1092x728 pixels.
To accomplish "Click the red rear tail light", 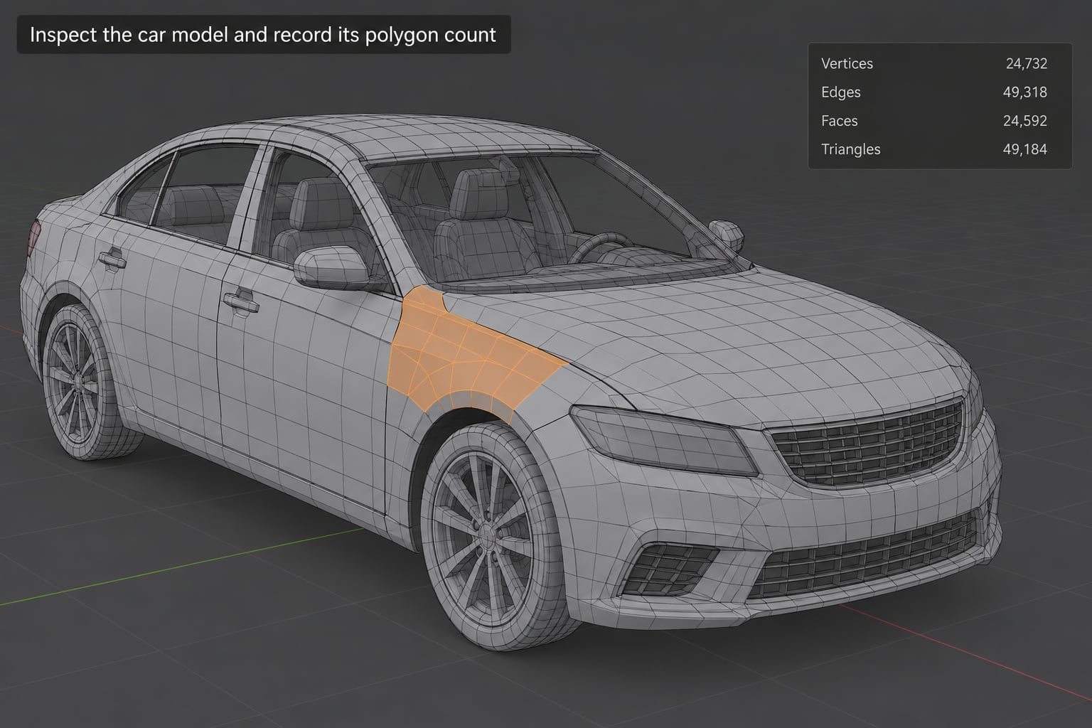I will (33, 240).
